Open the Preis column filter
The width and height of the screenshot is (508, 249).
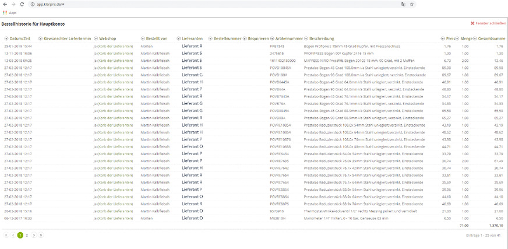click(x=443, y=38)
